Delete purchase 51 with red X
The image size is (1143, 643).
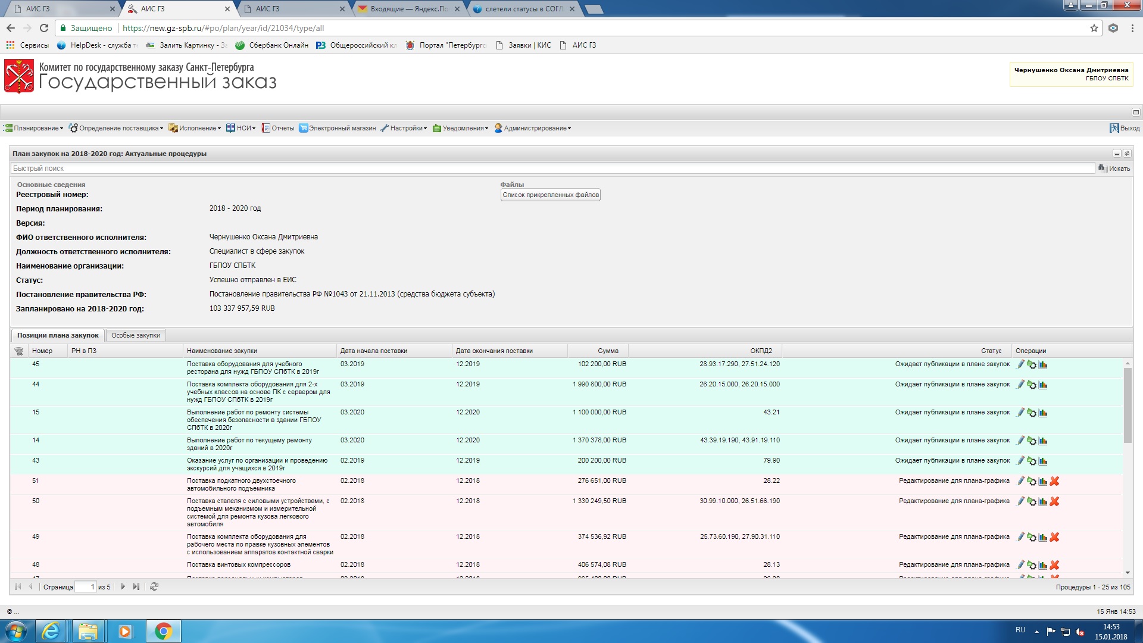(1054, 481)
